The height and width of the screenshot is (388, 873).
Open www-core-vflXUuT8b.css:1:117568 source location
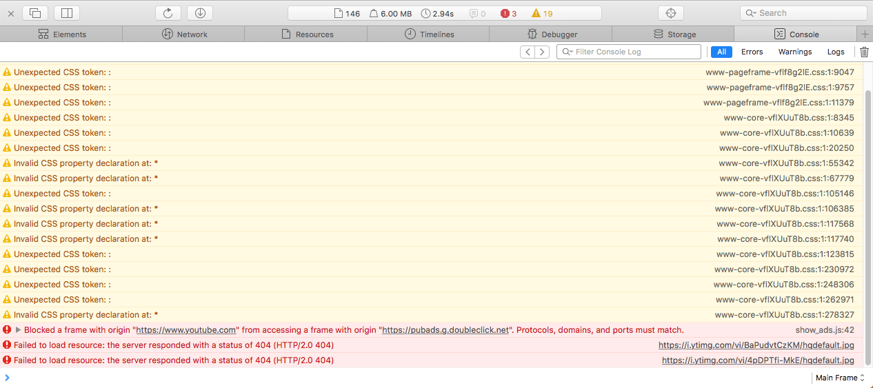(785, 224)
